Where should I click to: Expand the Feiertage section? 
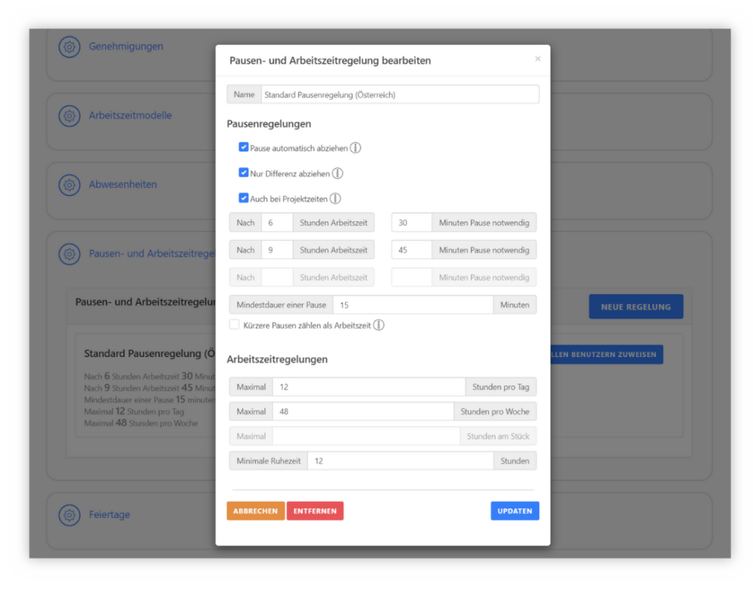pos(110,514)
